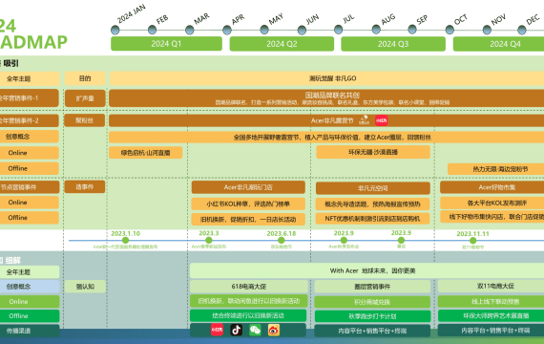
Task: Click the 2023.11.11 milestone dot
Action: 472,241
